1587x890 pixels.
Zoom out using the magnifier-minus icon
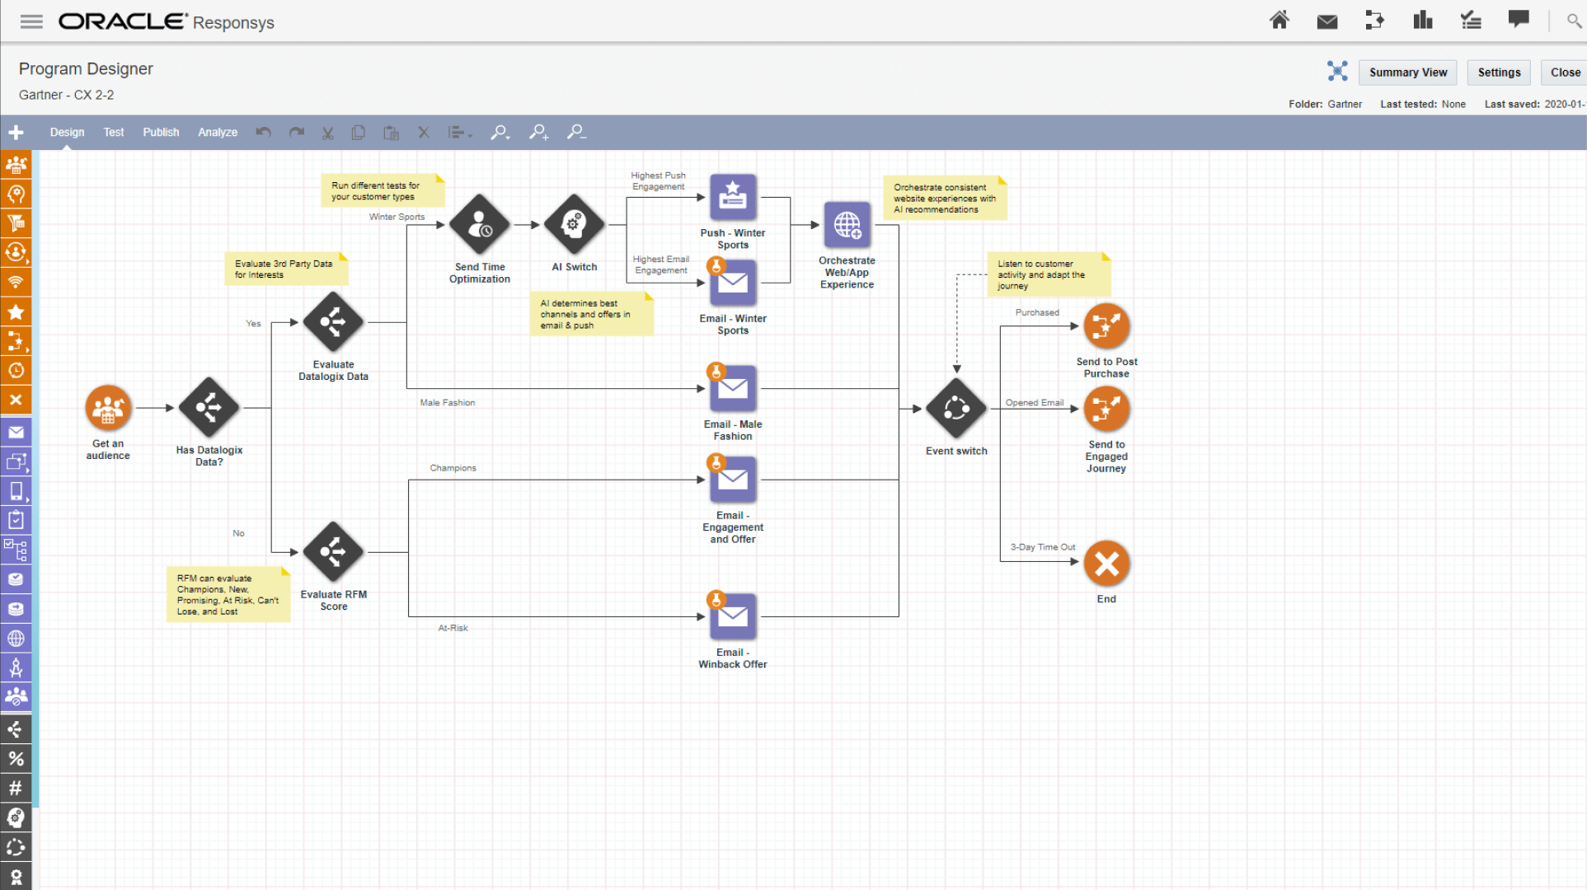pos(576,132)
